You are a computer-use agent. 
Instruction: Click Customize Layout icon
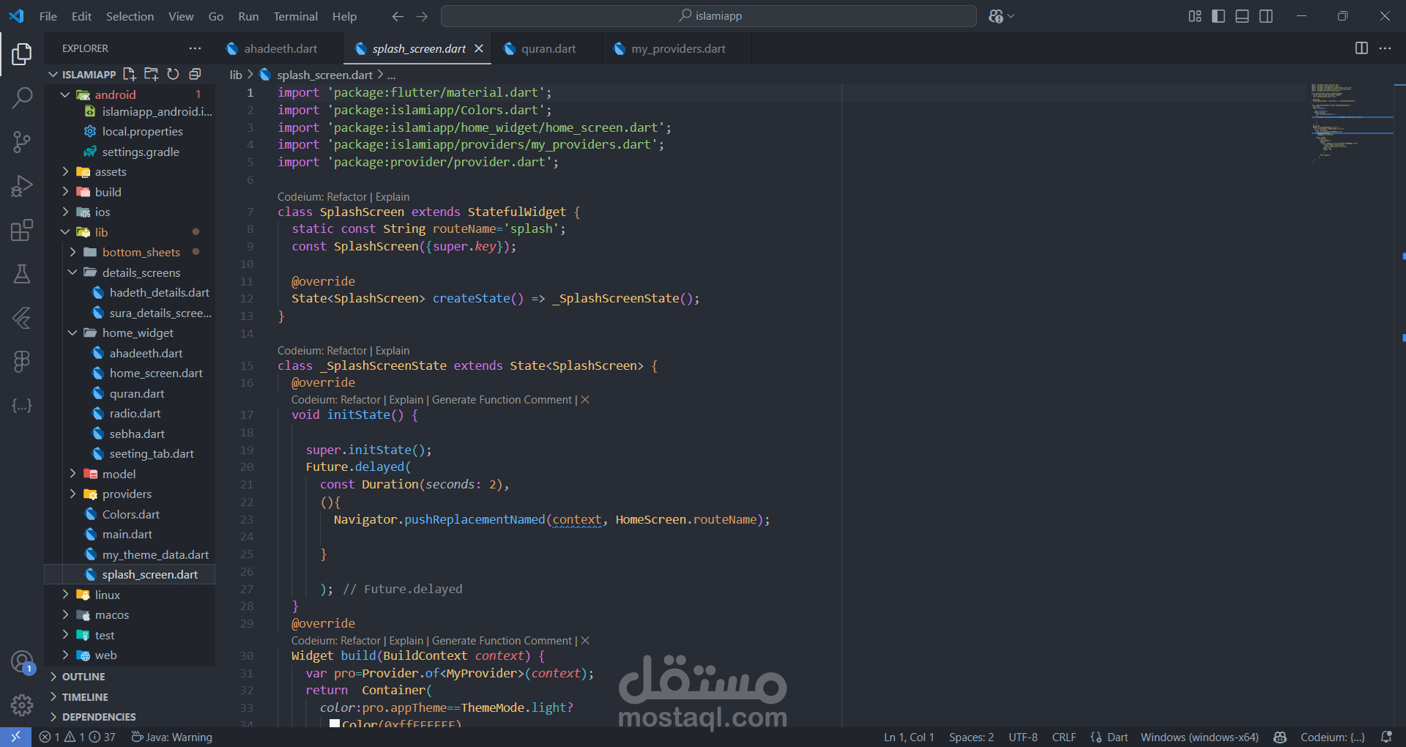click(1194, 16)
